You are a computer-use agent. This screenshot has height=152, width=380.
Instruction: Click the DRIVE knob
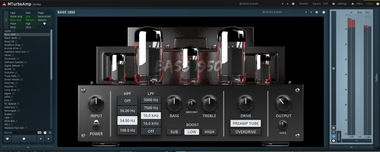pyautogui.click(x=245, y=103)
